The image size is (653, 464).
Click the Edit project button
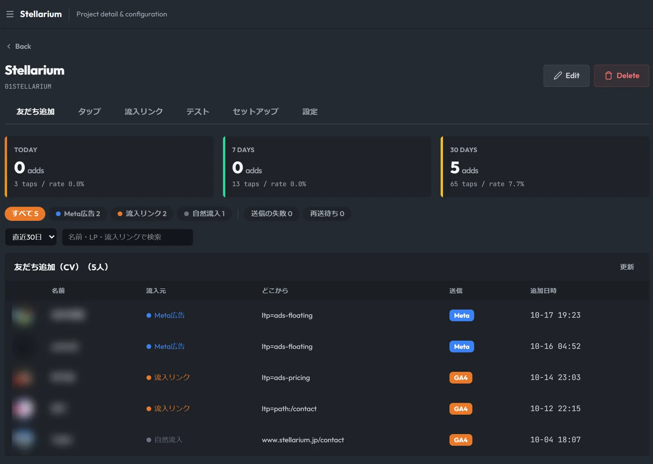(x=566, y=76)
